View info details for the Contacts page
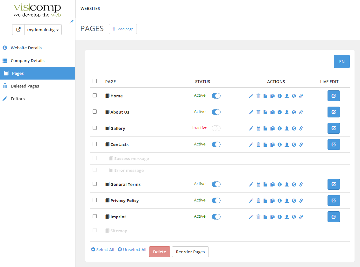Screen dimensions: 360x267 279,144
